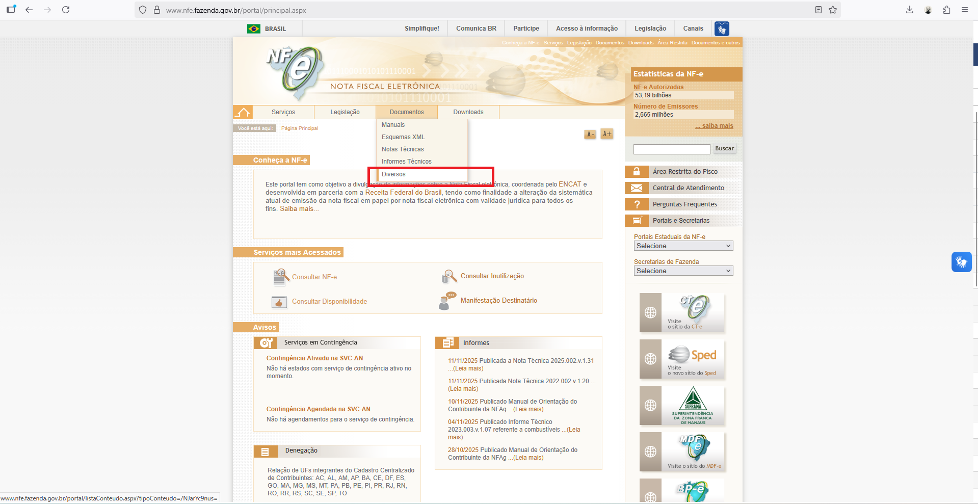Image resolution: width=978 pixels, height=504 pixels.
Task: Select Diversos from the Documentos menu
Action: point(393,174)
